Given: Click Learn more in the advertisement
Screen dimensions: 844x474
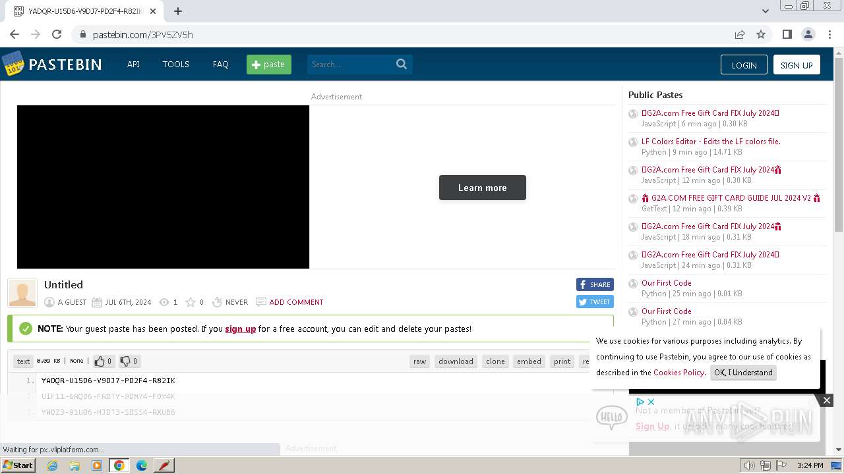Looking at the screenshot, I should click(483, 188).
